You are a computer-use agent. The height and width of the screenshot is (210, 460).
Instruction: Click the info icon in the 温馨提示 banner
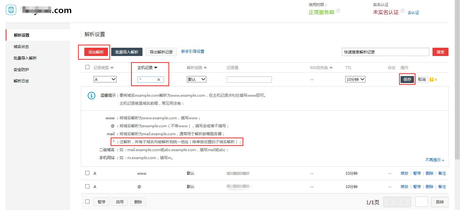[x=92, y=96]
